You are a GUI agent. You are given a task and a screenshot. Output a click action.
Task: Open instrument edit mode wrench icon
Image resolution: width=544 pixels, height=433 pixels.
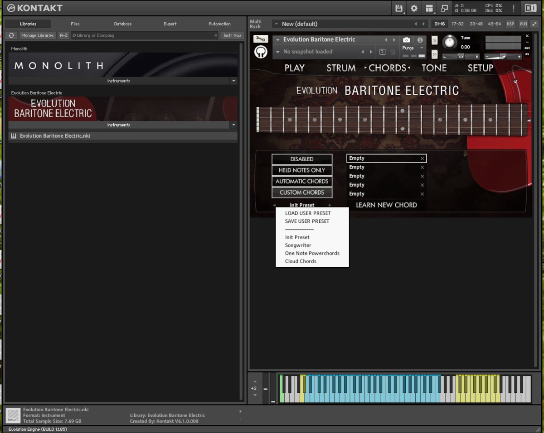coord(261,39)
